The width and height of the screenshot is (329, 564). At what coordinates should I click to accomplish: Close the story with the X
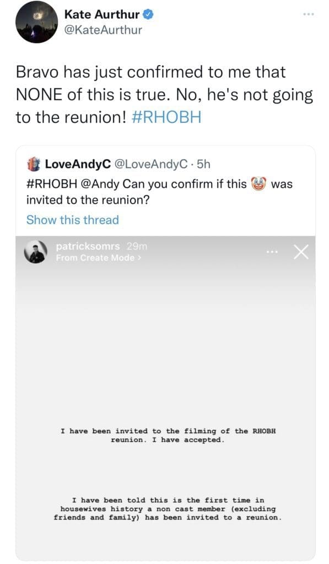301,252
